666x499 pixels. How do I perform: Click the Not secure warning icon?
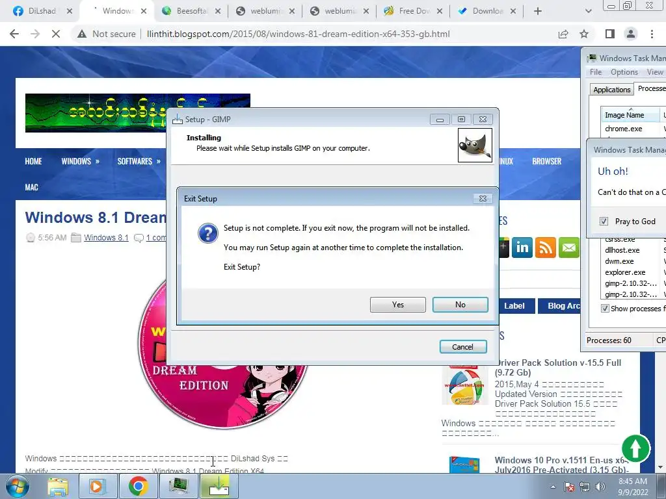pos(82,34)
